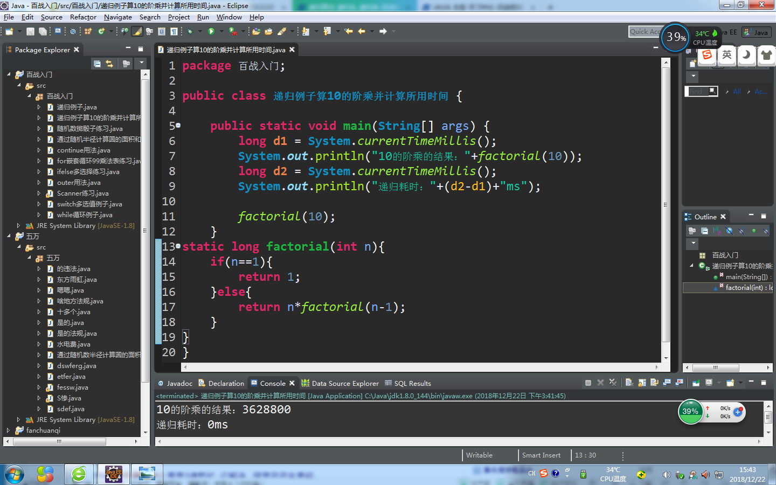Collapse class node in Outline tree
Viewport: 776px width, 485px height.
pos(691,266)
